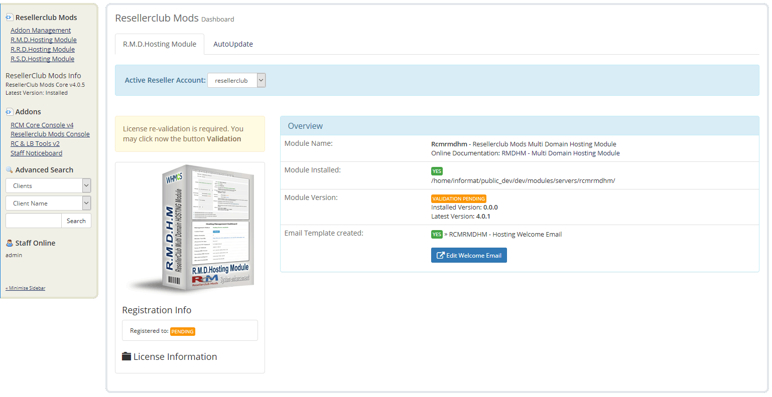Click the License Information folder icon
Screen dimensions: 772x397
click(126, 356)
